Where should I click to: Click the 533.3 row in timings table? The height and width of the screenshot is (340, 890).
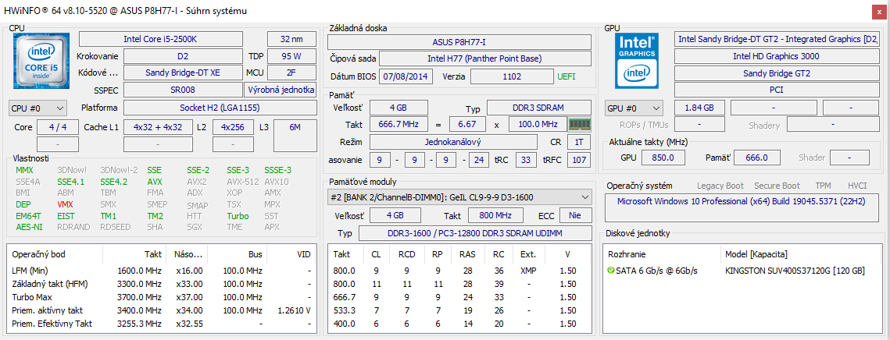tap(460, 310)
